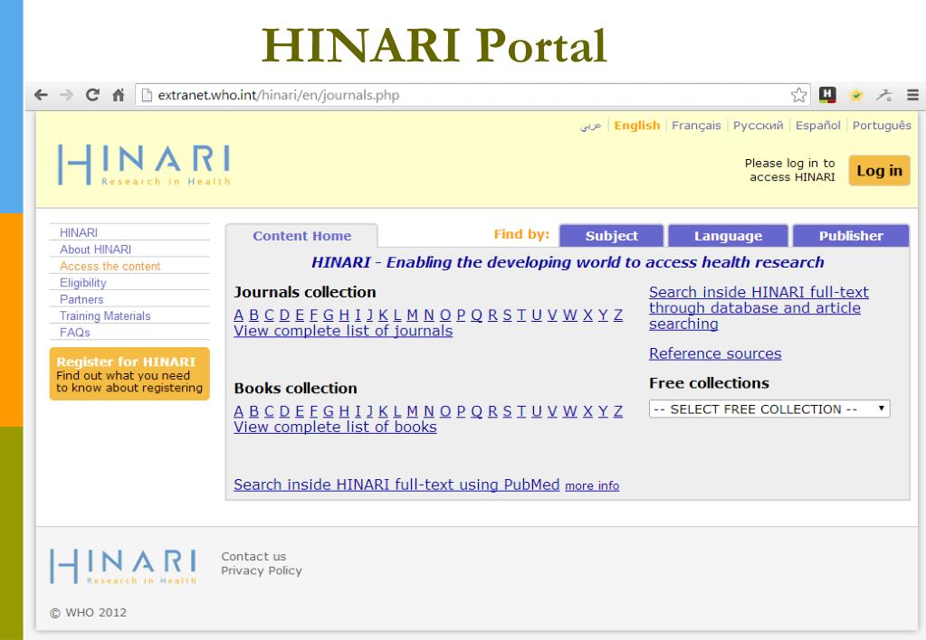Switch language to Português
The image size is (926, 640).
[x=881, y=125]
